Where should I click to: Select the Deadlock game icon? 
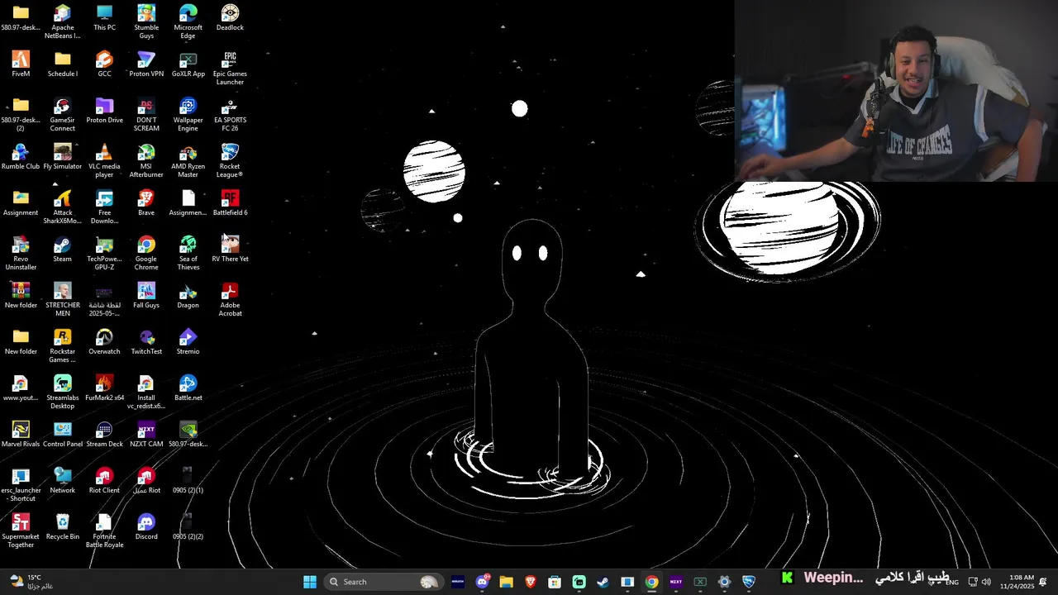tap(230, 17)
